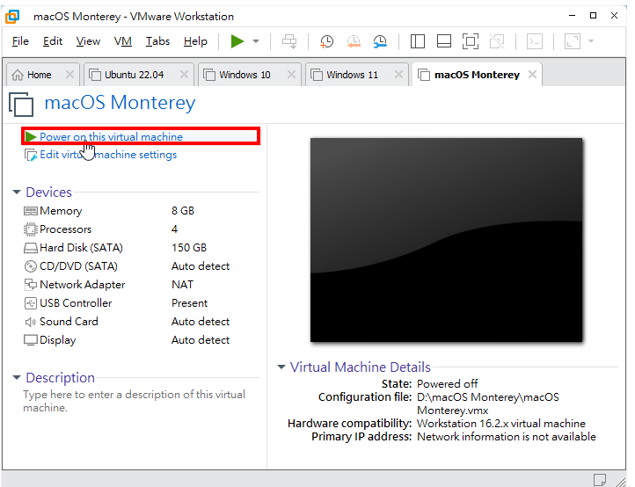635x487 pixels.
Task: Open the Edit menu
Action: (53, 41)
